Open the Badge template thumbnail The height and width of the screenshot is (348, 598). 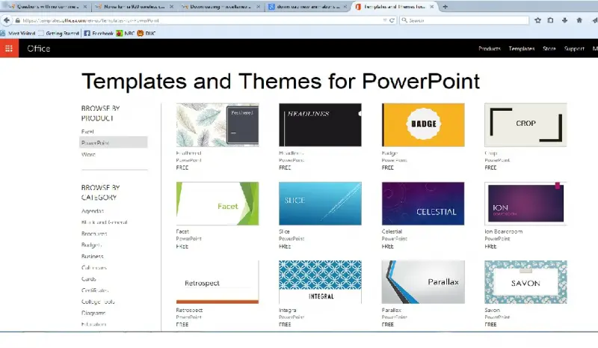[x=423, y=125]
